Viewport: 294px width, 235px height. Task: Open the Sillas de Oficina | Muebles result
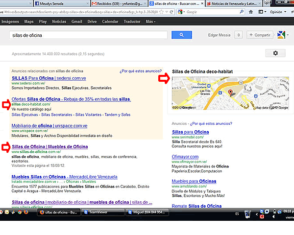click(49, 146)
